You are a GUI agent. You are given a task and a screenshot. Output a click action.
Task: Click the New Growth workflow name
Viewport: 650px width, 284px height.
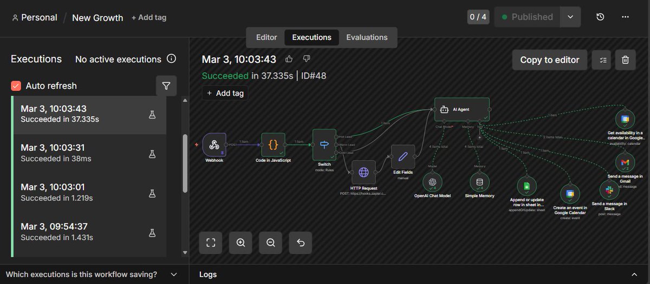click(97, 17)
